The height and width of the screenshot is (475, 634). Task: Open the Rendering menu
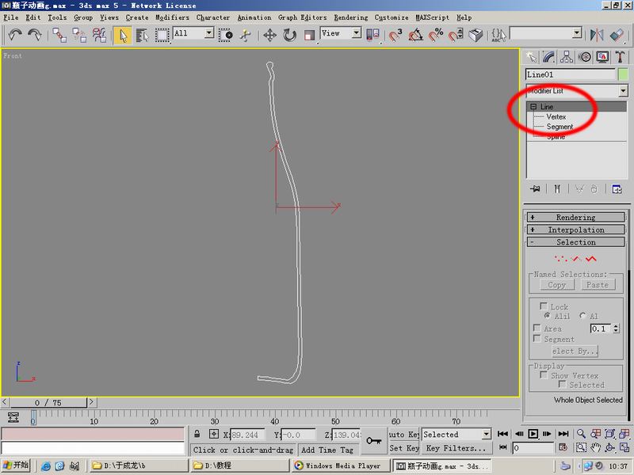point(351,17)
